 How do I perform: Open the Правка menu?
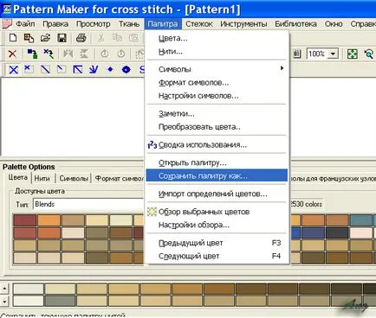tap(55, 24)
